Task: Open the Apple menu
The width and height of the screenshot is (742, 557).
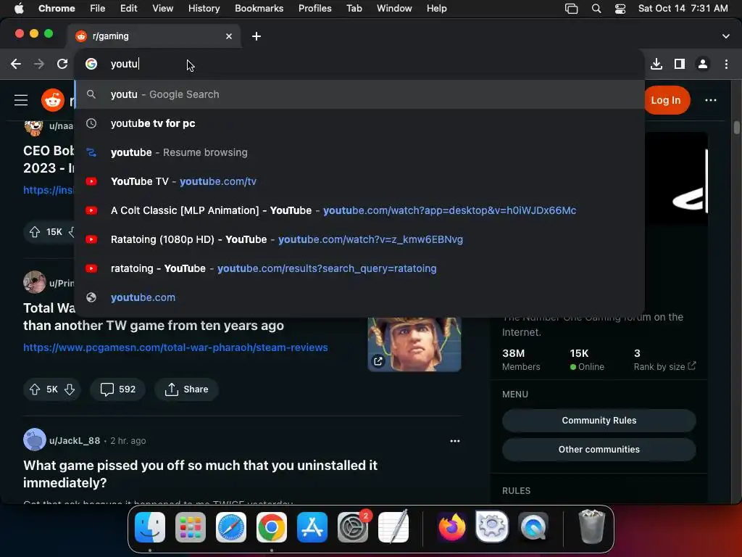Action: (19, 8)
